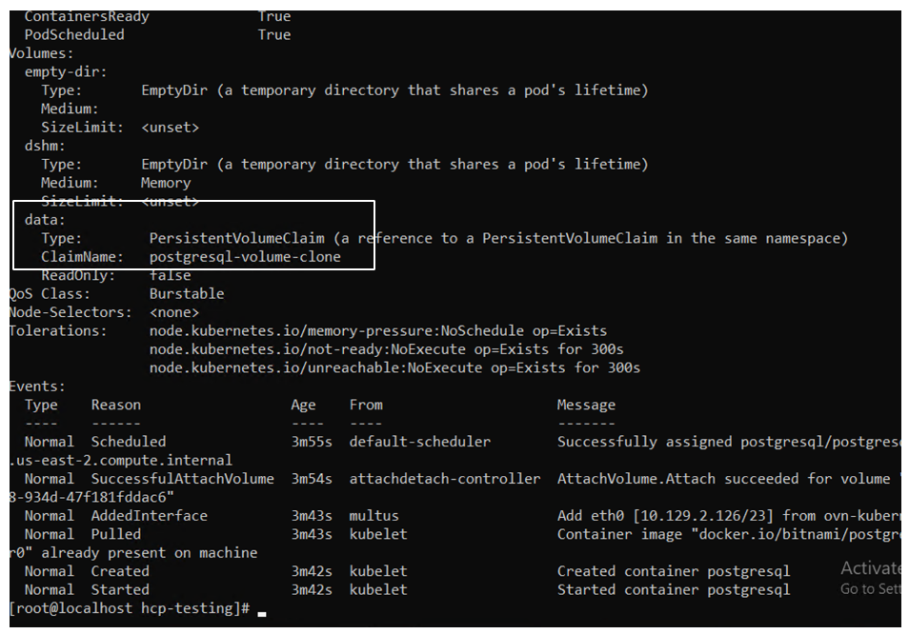Viewport: 909px width, 634px height.
Task: Click the SuccessfulAttachVolume event reason
Action: pyautogui.click(x=182, y=479)
